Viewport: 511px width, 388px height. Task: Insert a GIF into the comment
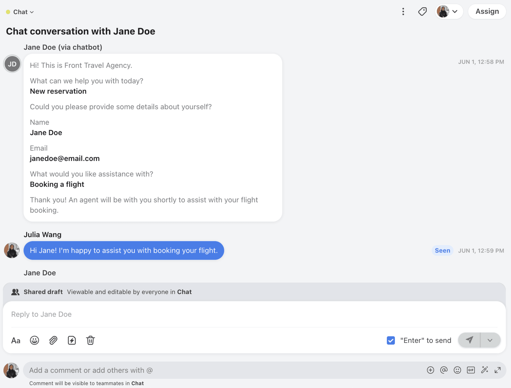pyautogui.click(x=471, y=370)
